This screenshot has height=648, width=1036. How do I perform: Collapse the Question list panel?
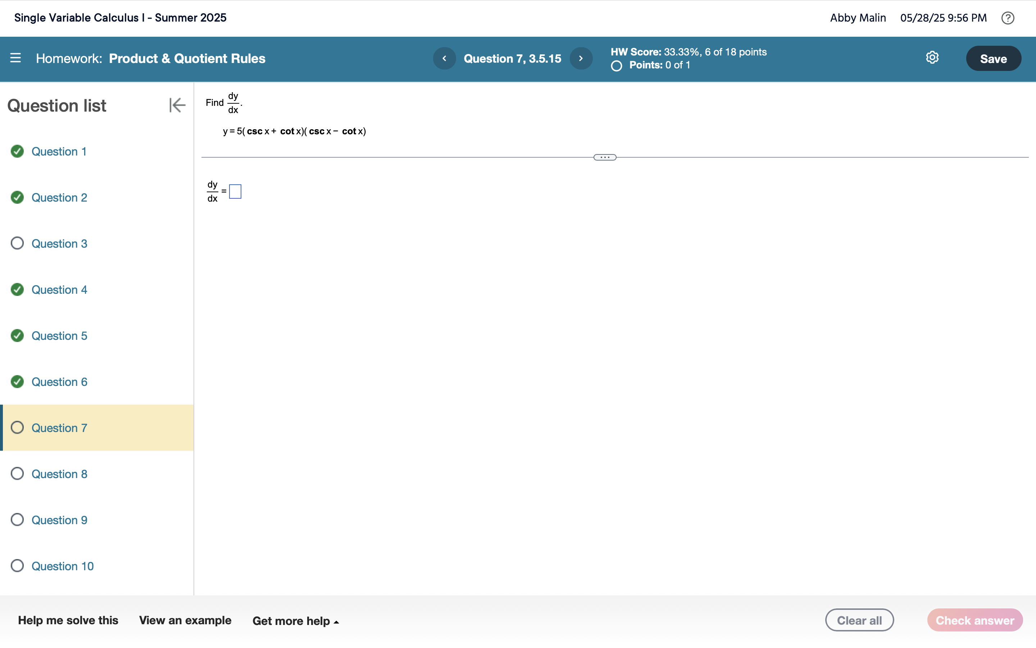(177, 105)
